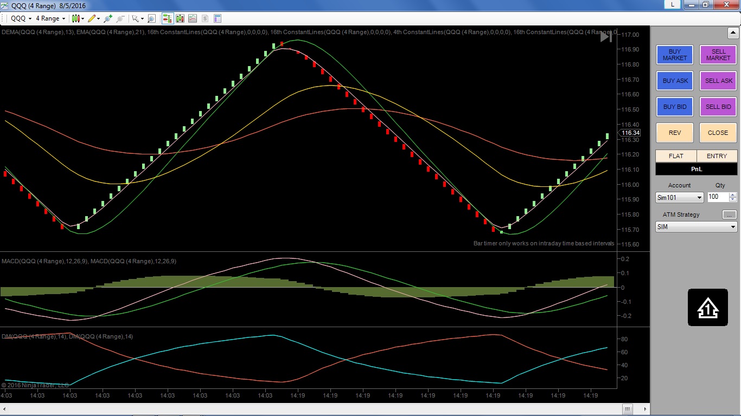The width and height of the screenshot is (741, 416).
Task: Click the Qty quantity input field
Action: 718,197
